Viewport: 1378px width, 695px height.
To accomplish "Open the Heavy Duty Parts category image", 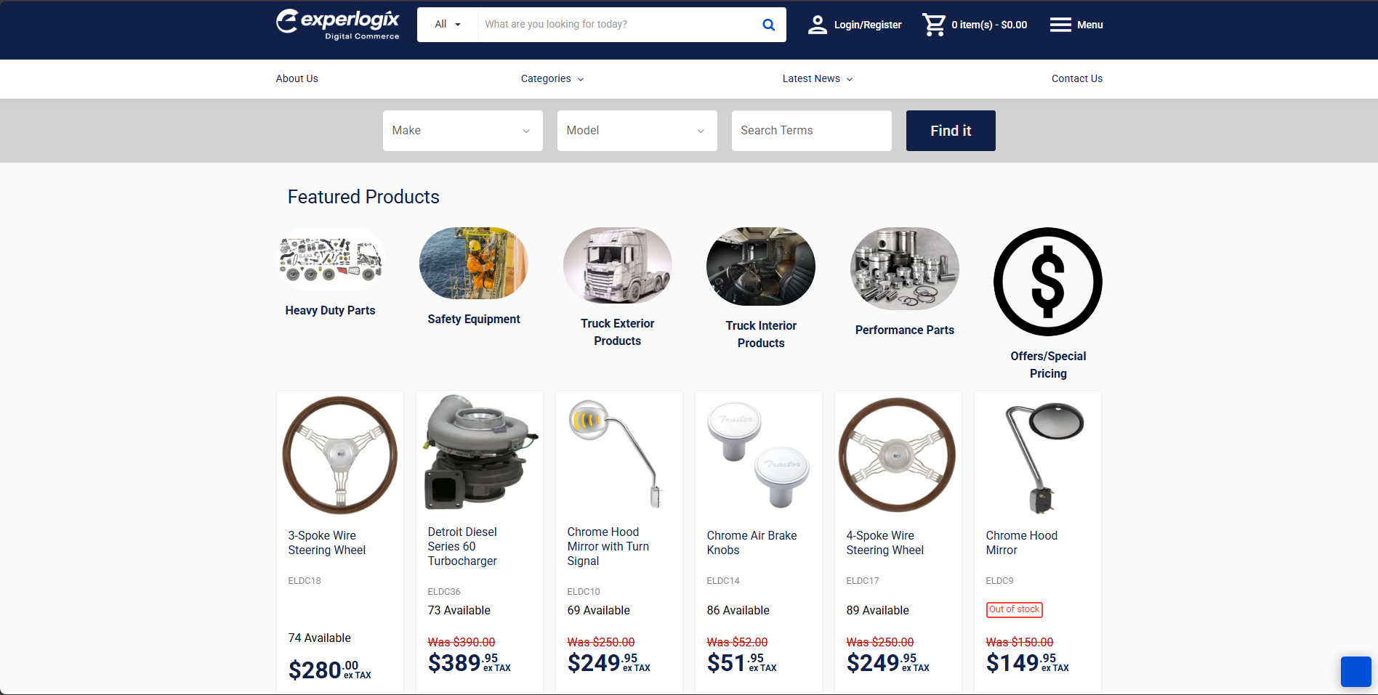I will click(331, 259).
